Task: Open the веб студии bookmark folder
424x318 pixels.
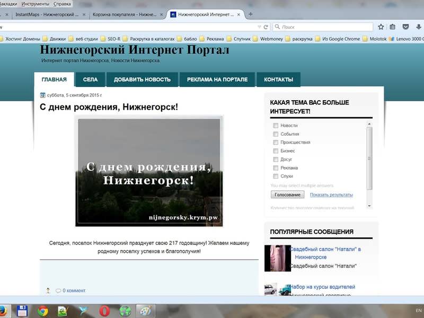Action: pos(83,39)
